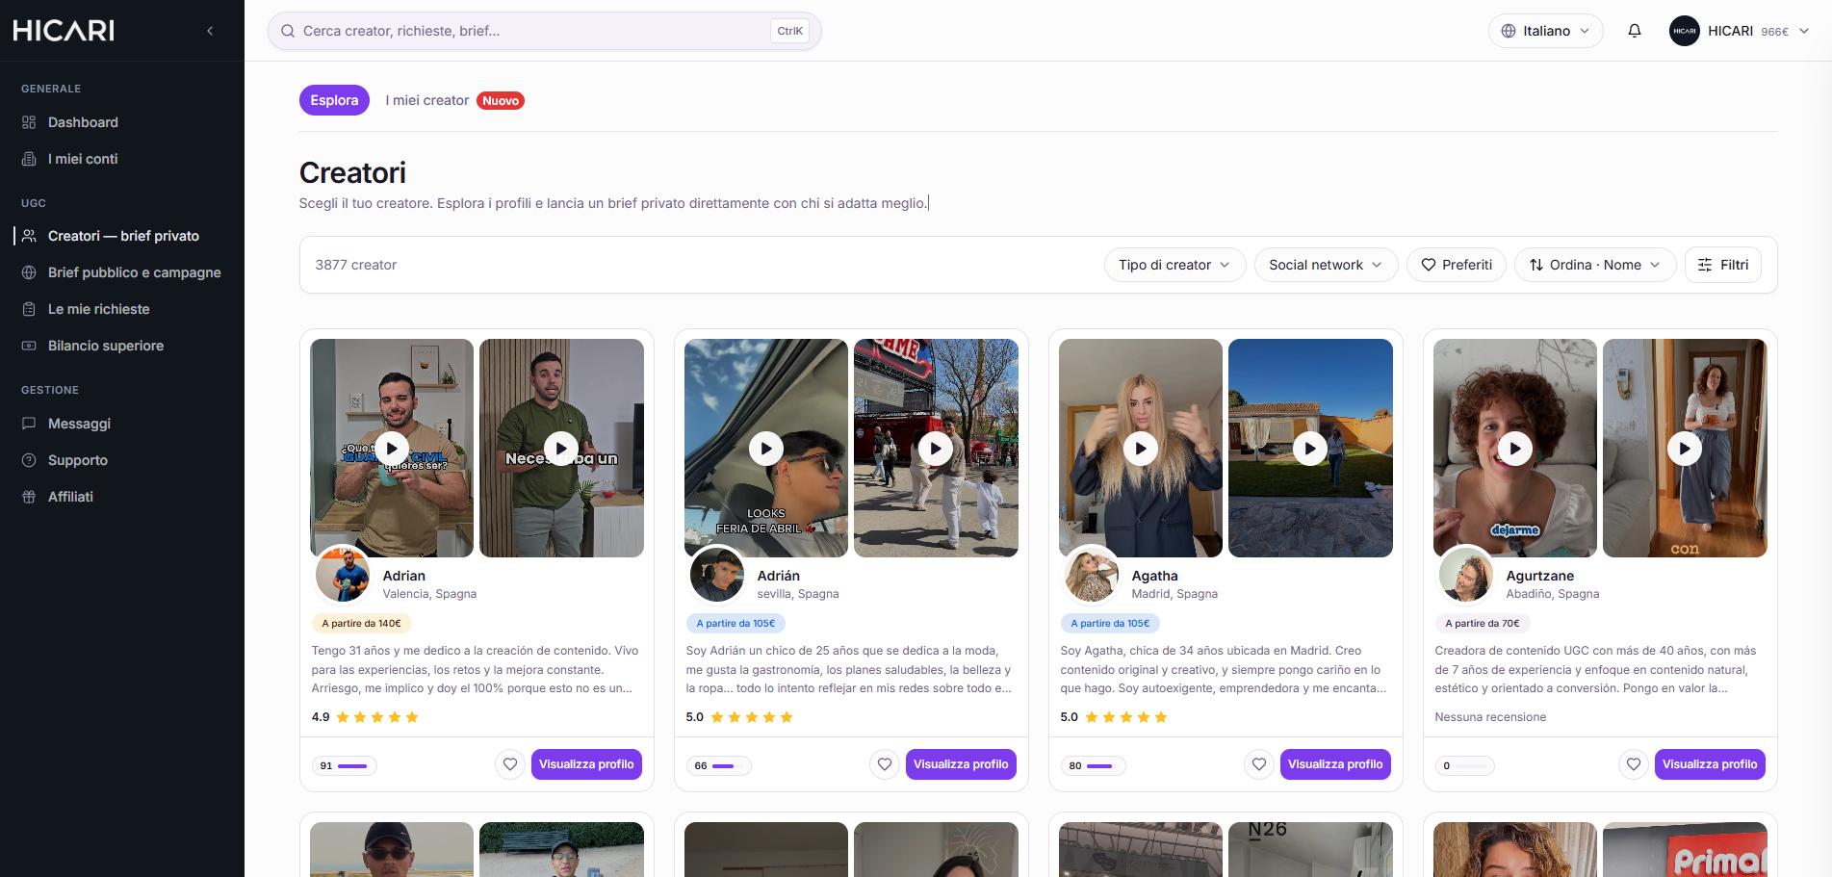Open Agatha's profile picture
This screenshot has height=877, width=1832.
[1092, 575]
